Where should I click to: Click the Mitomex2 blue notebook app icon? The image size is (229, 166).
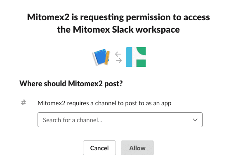click(x=101, y=57)
